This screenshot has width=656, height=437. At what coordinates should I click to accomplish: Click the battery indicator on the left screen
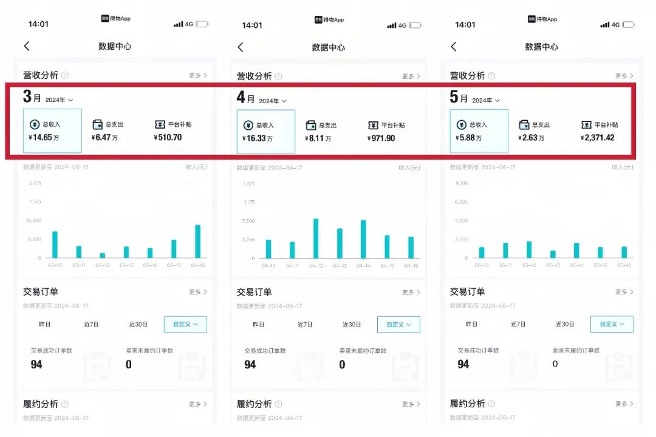(200, 25)
